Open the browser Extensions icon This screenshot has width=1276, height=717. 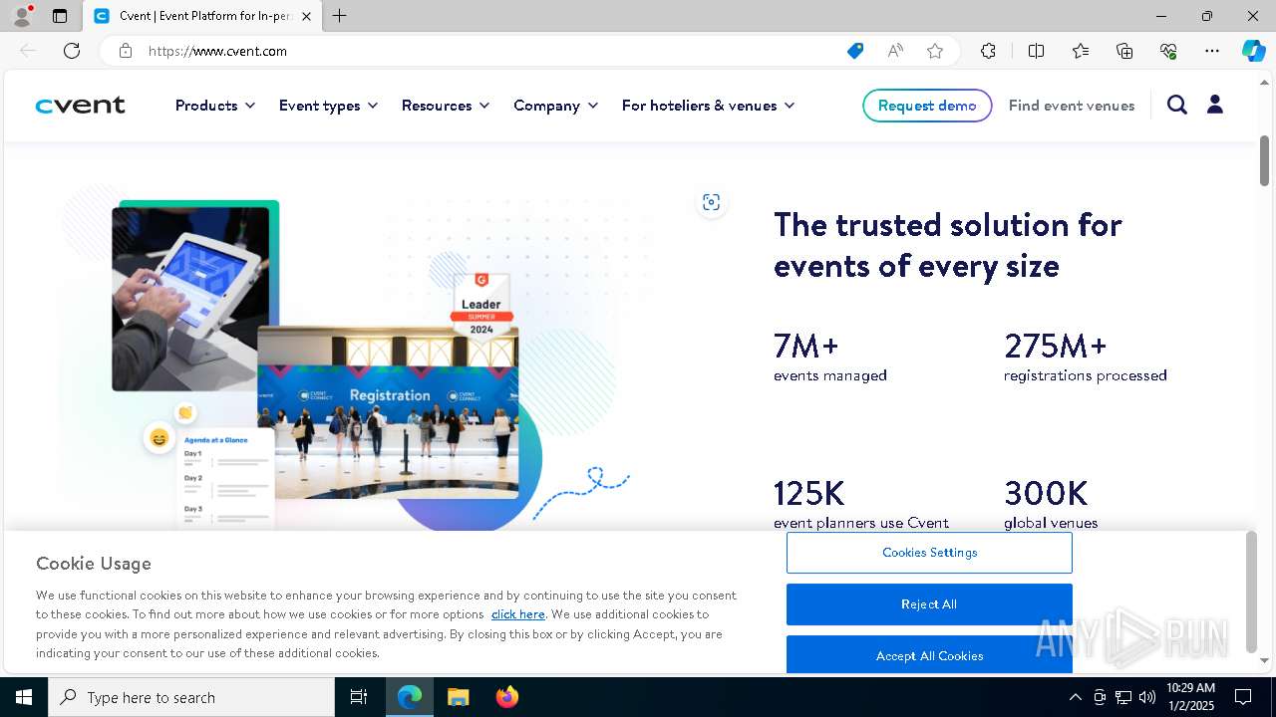click(x=988, y=51)
